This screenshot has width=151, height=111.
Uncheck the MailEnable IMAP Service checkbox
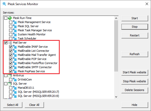click(11, 47)
